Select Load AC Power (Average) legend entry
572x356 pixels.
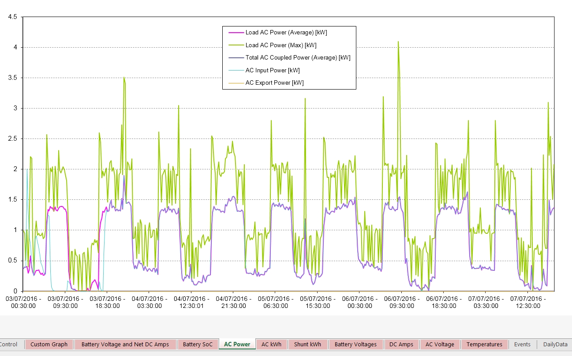click(286, 33)
